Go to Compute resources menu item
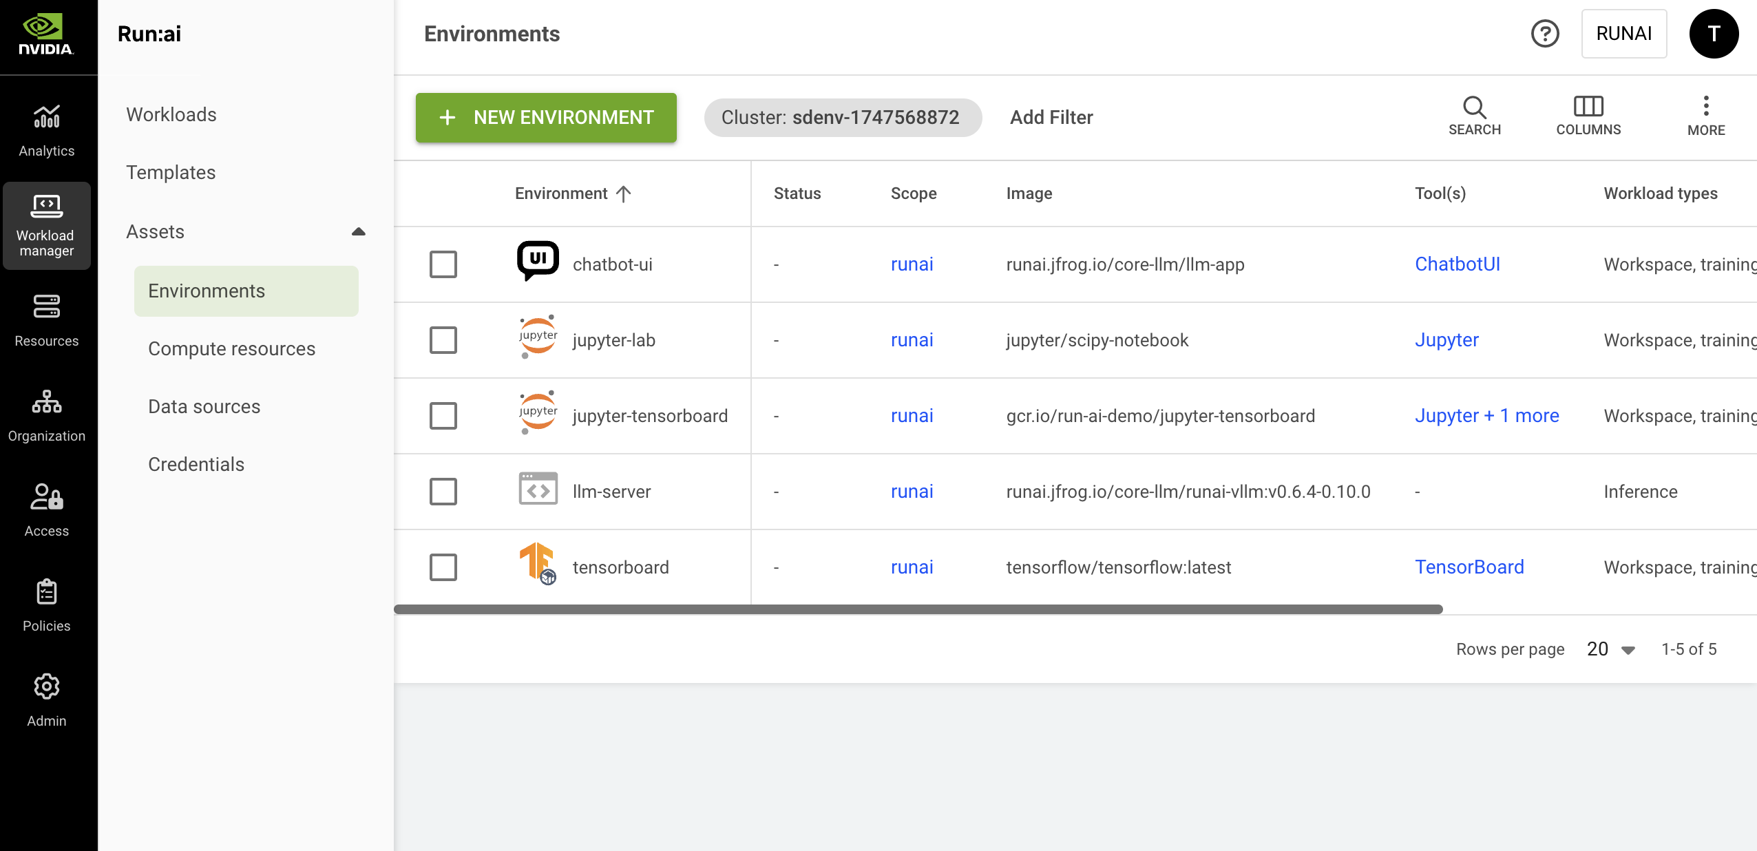The width and height of the screenshot is (1757, 851). tap(231, 349)
